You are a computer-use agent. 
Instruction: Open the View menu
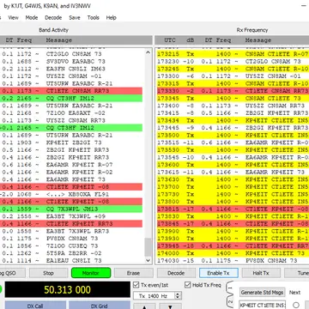pos(13,17)
